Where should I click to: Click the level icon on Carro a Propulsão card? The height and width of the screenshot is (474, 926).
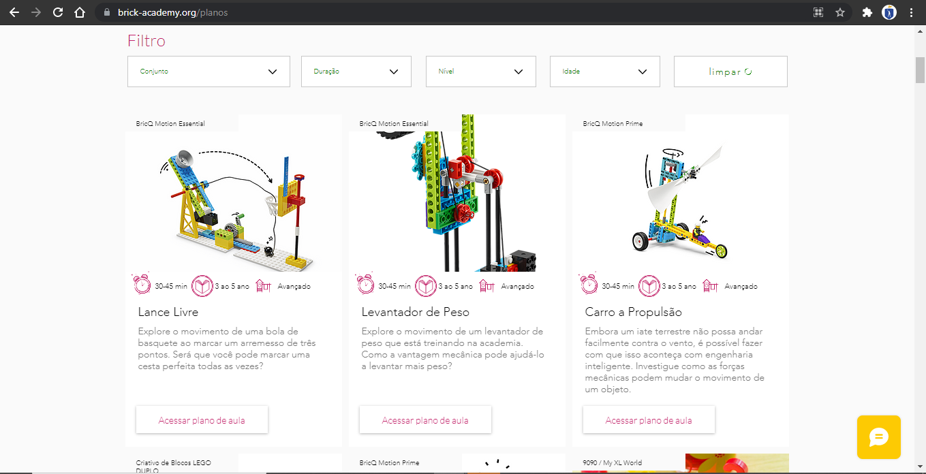click(x=711, y=285)
